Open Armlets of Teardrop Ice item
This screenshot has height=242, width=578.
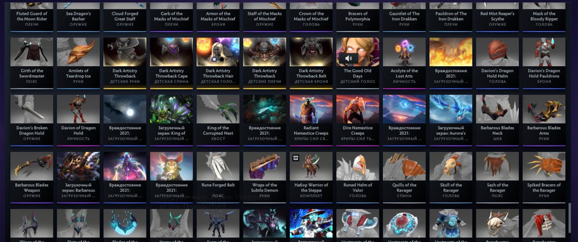[79, 63]
